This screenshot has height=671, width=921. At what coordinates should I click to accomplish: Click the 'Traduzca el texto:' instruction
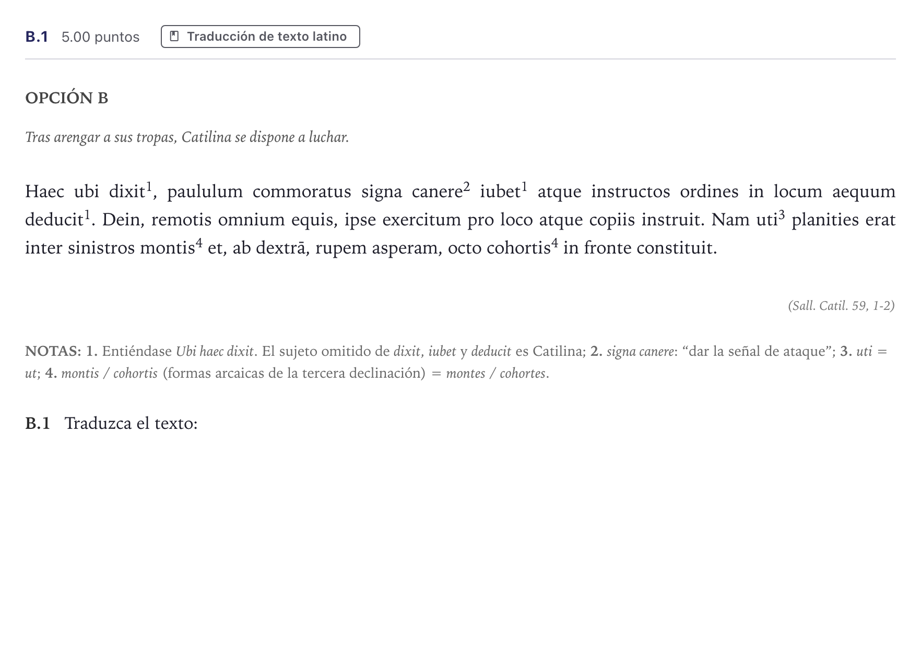click(x=131, y=423)
